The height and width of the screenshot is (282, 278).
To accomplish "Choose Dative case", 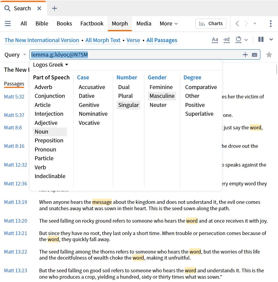I will (87, 96).
